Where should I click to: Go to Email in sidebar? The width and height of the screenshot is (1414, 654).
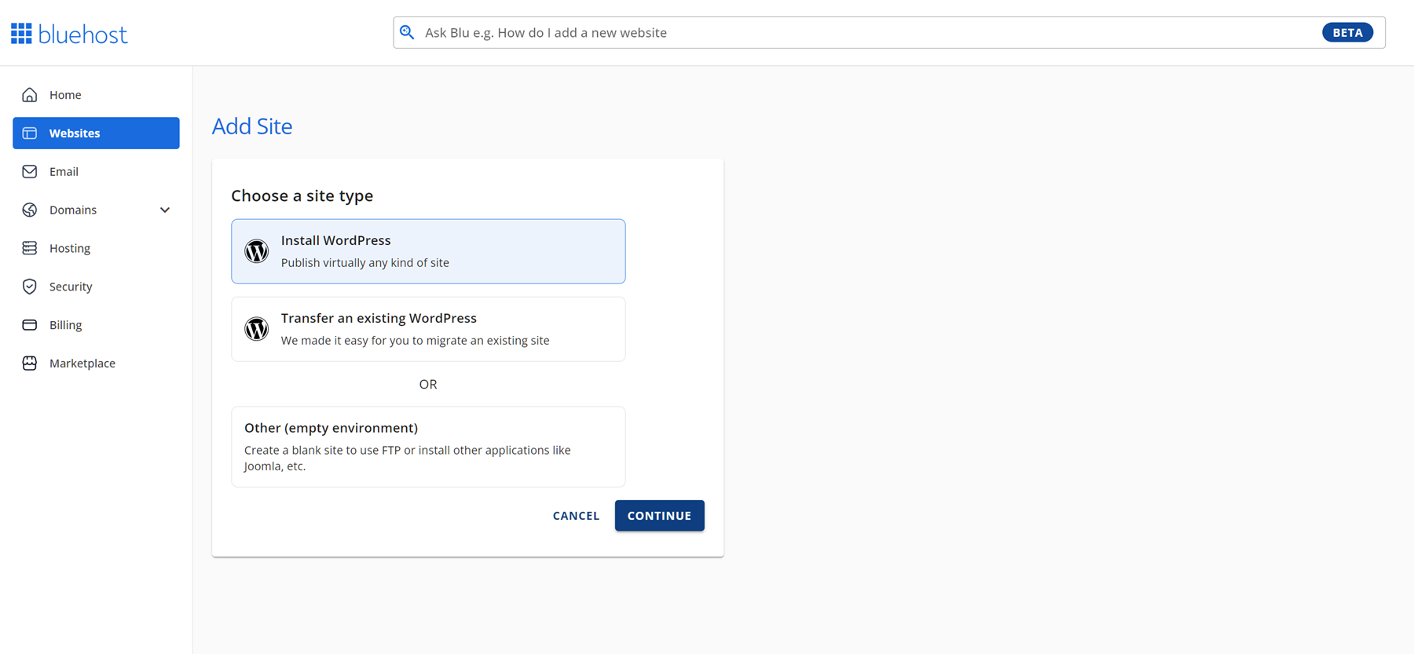(96, 171)
